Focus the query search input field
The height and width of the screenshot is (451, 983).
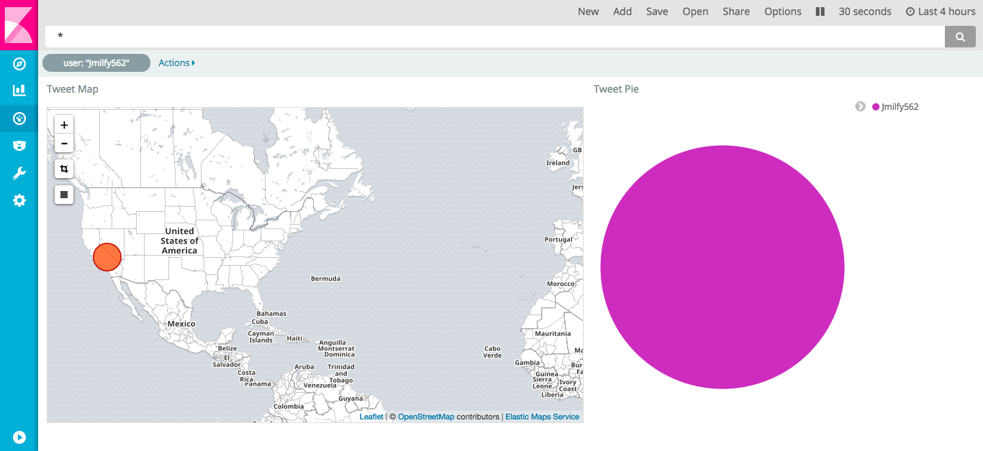point(495,37)
